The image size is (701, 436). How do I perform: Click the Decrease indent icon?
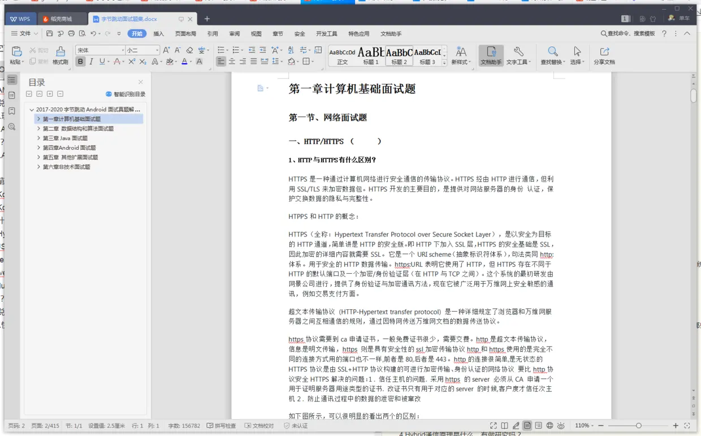tap(252, 50)
